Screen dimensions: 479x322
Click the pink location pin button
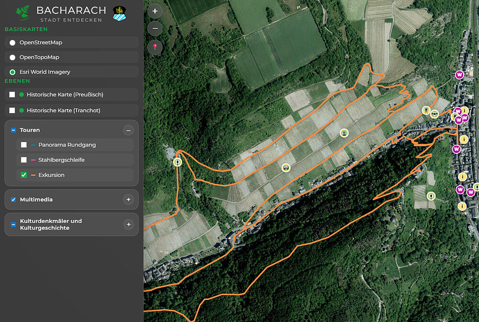coord(155,47)
